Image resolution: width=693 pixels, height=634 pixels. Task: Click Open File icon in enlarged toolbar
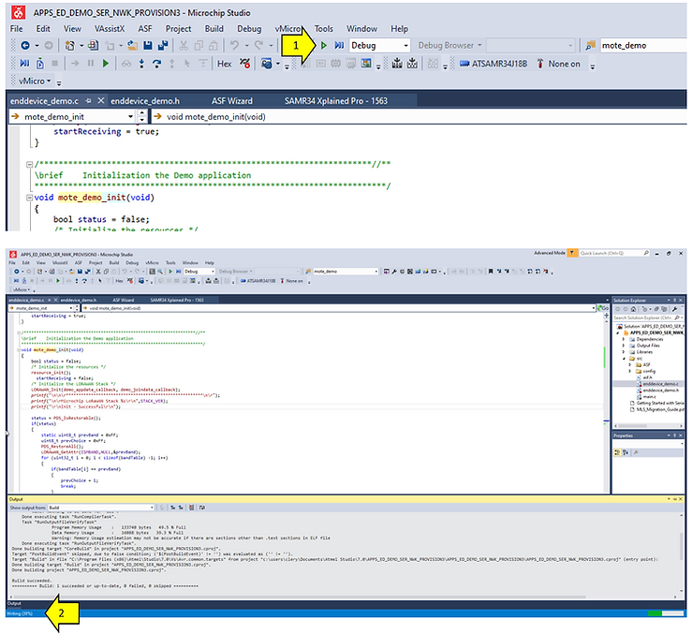[x=133, y=45]
